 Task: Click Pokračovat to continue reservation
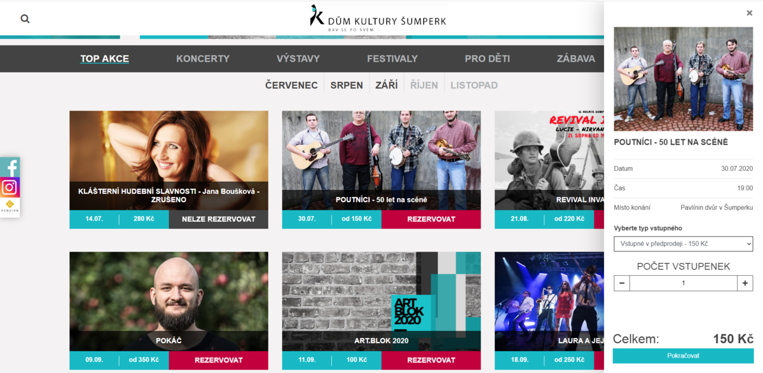684,356
